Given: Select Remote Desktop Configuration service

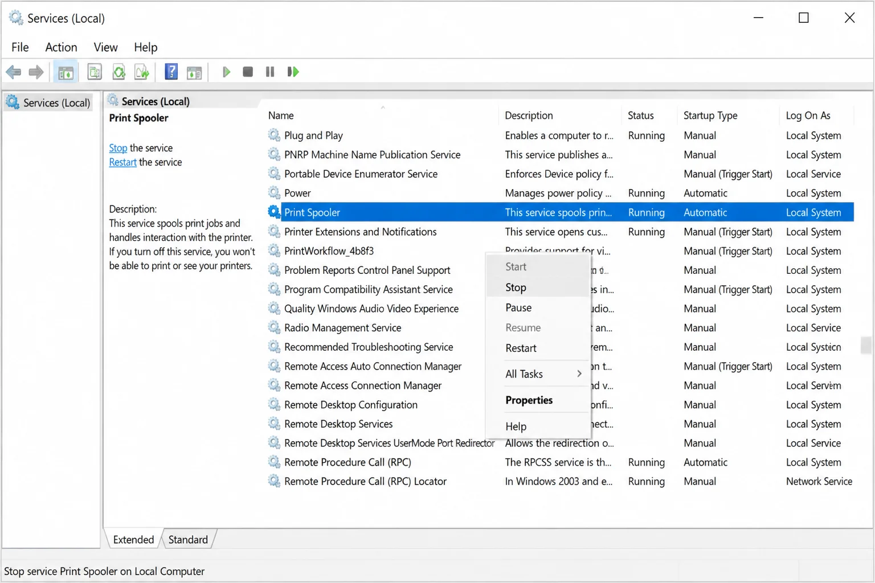Looking at the screenshot, I should click(x=350, y=405).
